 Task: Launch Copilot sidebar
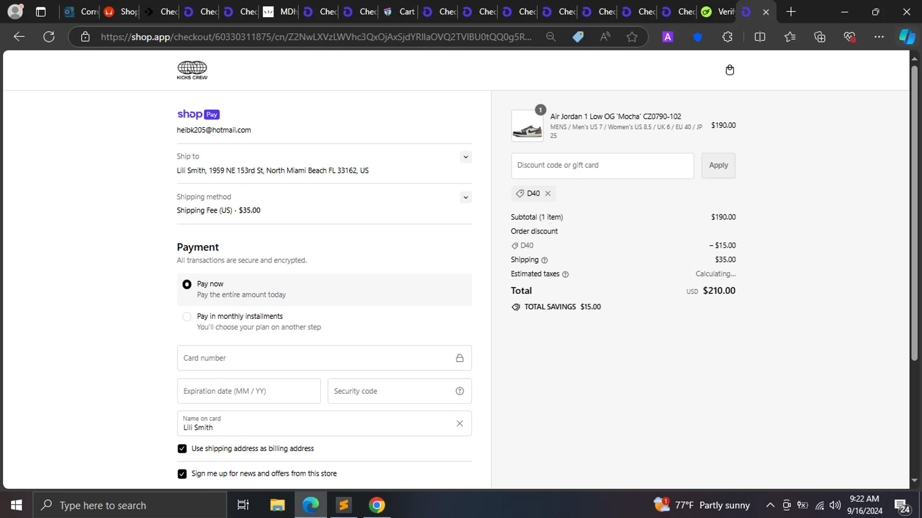pos(907,37)
